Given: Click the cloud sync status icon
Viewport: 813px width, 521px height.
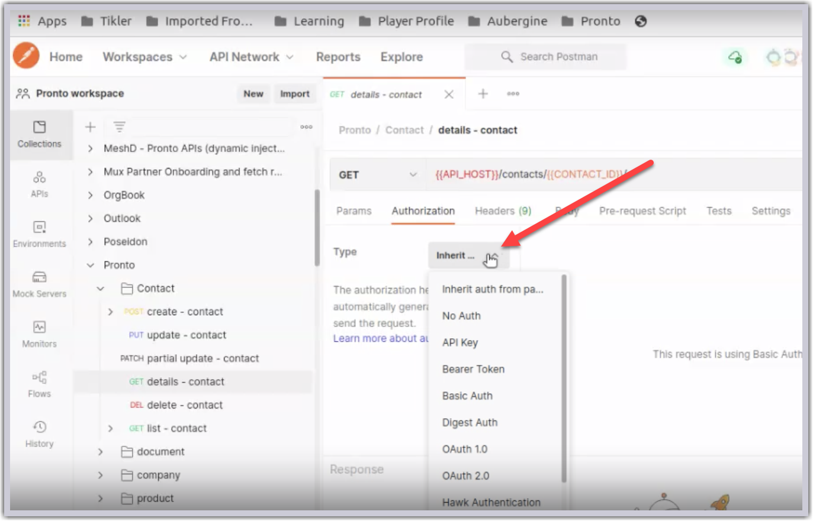Looking at the screenshot, I should click(735, 57).
